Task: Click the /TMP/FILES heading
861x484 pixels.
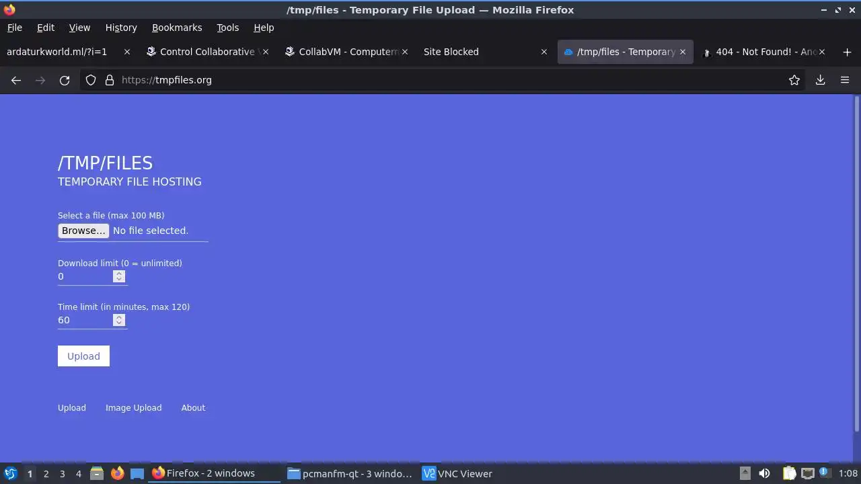Action: [x=106, y=163]
